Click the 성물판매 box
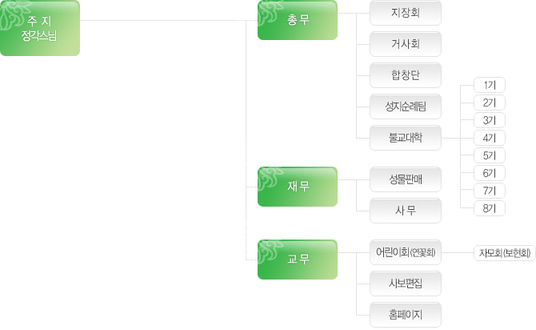 tap(406, 179)
